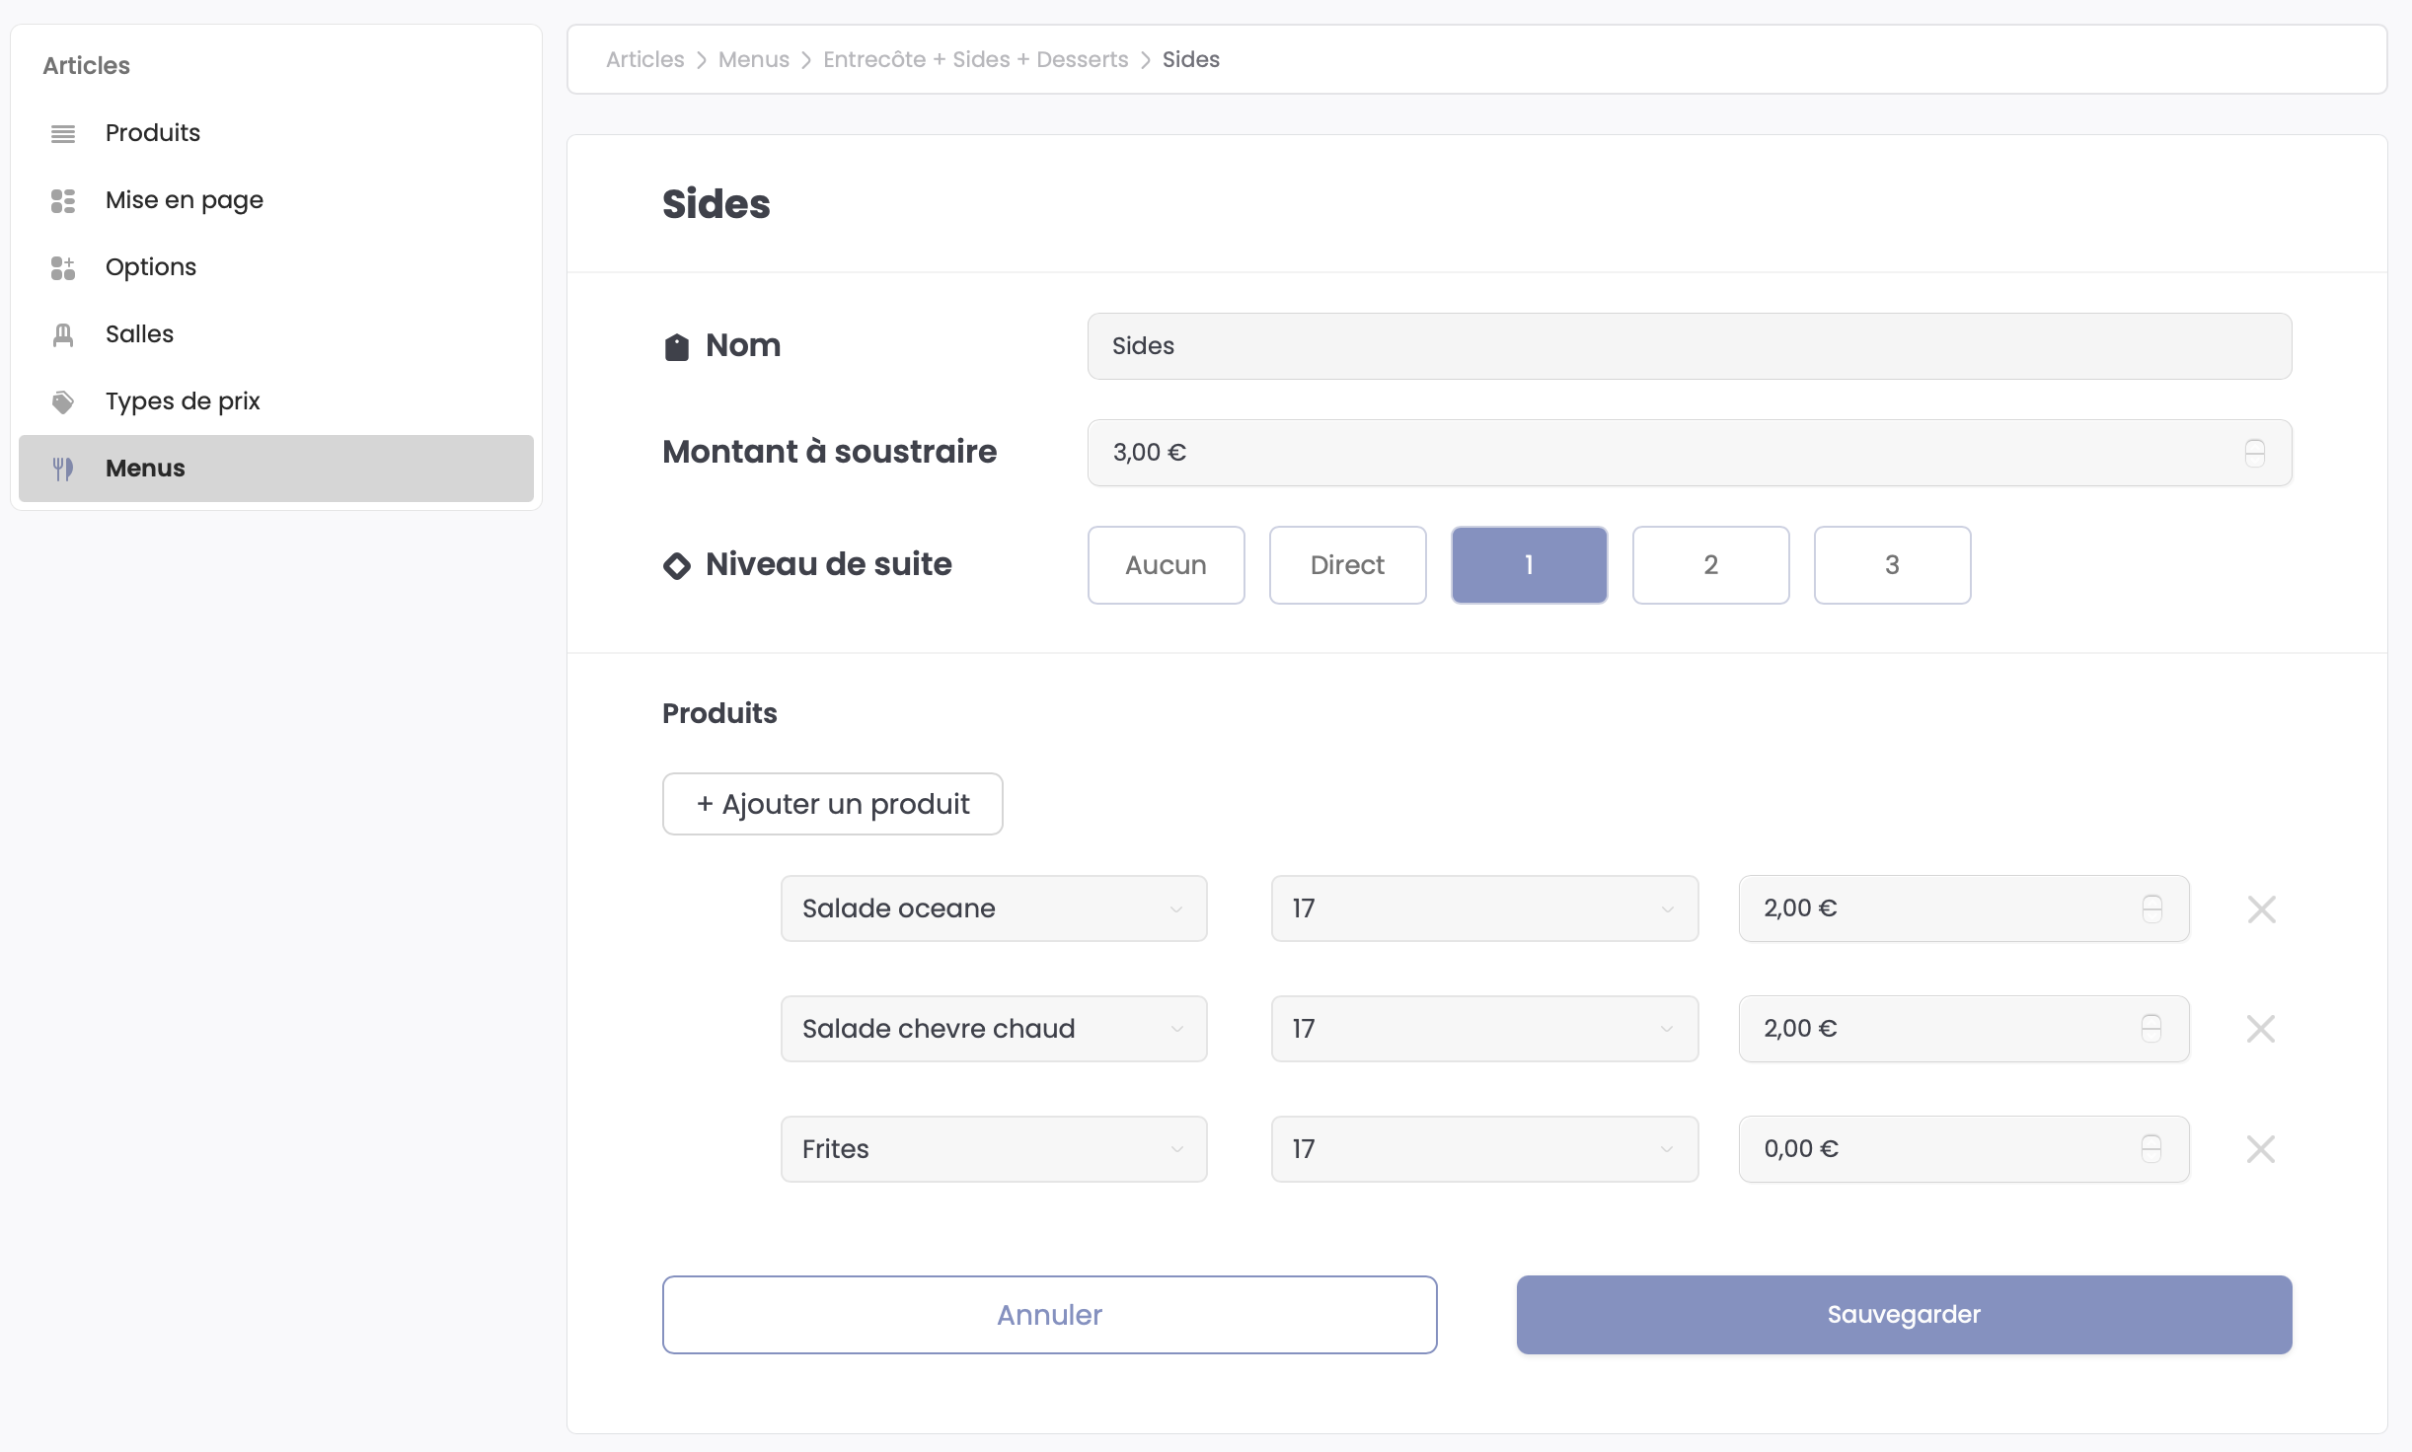Click the Options icon in sidebar
Image resolution: width=2412 pixels, height=1452 pixels.
pyautogui.click(x=63, y=267)
